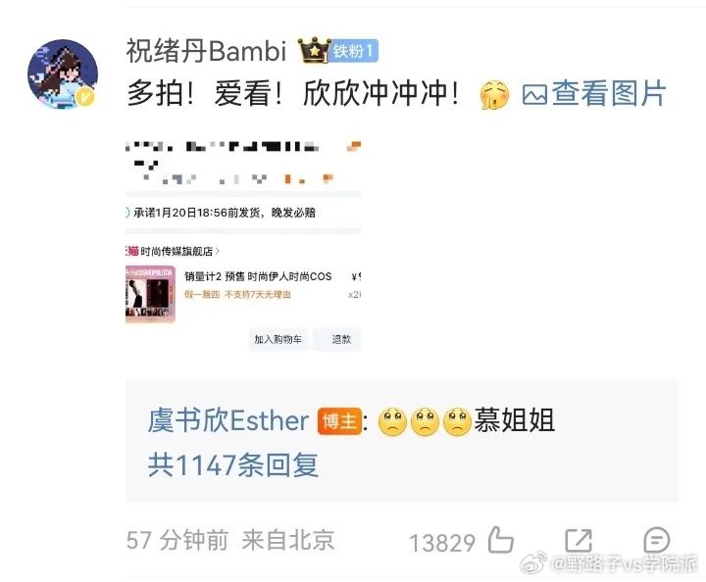
Task: Click 退款 refund button
Action: tap(341, 339)
